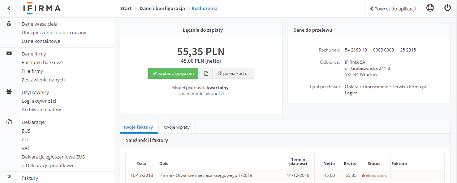This screenshot has width=457, height=183.
Task: Open Zestawienie danych
Action: [43, 80]
